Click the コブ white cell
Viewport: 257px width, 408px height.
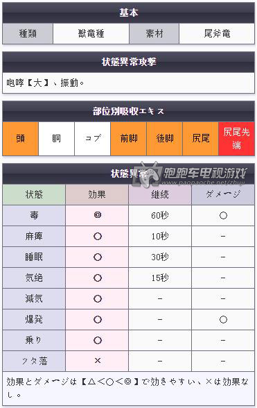pos(93,139)
